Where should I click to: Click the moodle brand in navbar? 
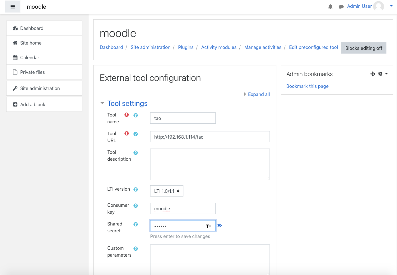(x=36, y=7)
